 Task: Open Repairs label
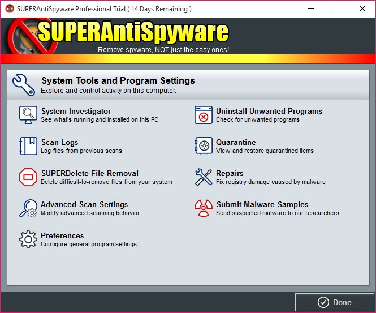coord(230,173)
